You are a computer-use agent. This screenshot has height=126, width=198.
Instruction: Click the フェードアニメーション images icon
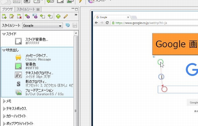click(18, 92)
